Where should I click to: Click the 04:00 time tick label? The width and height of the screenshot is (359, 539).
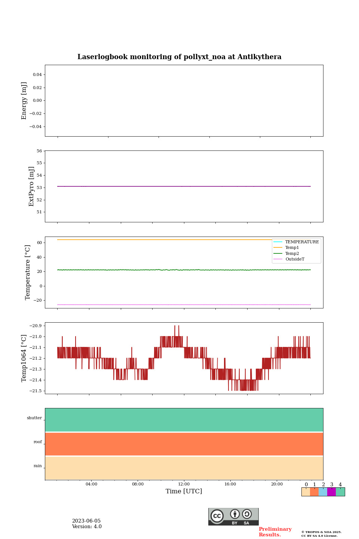coord(91,484)
